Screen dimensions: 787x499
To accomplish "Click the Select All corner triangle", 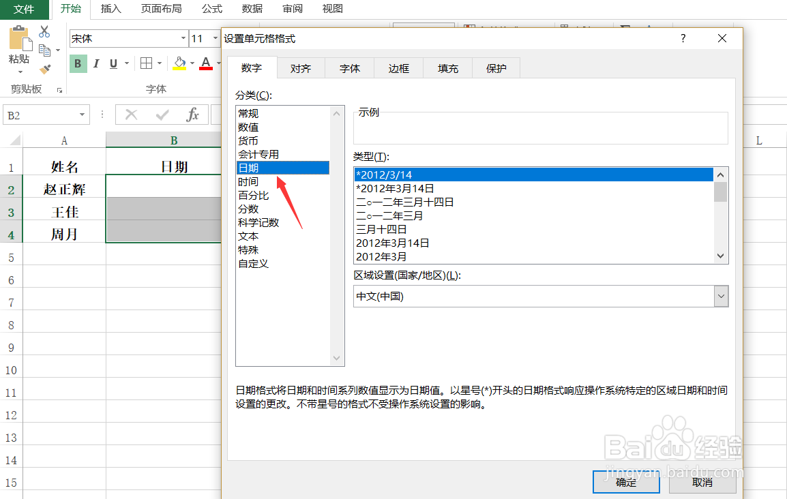I will click(14, 140).
